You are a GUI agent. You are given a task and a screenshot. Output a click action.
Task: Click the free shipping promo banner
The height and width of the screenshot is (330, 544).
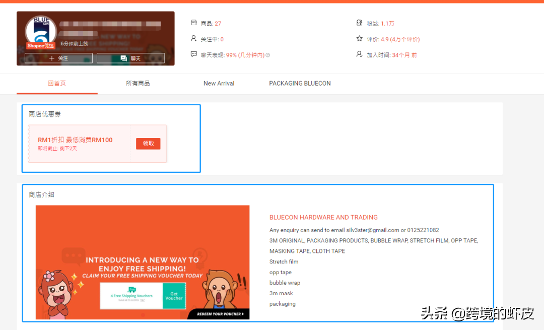coord(143,262)
